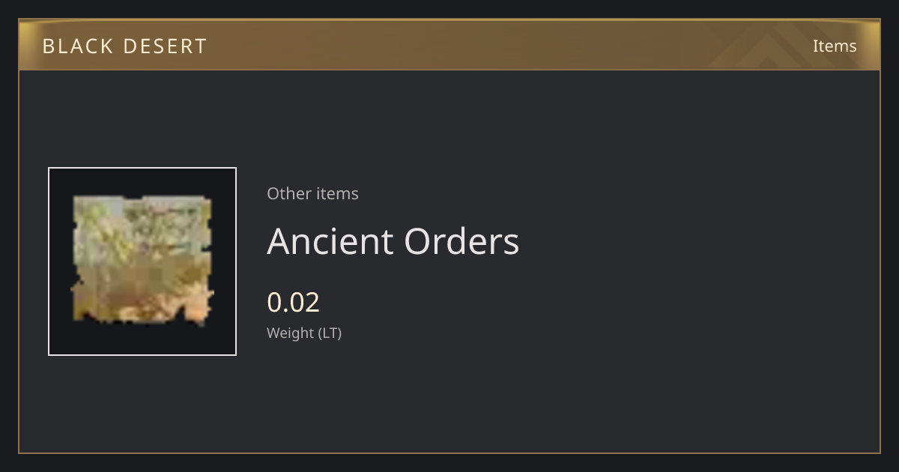Viewport: 899px width, 472px height.
Task: Click the word Weight under 0.02
Action: click(x=291, y=333)
